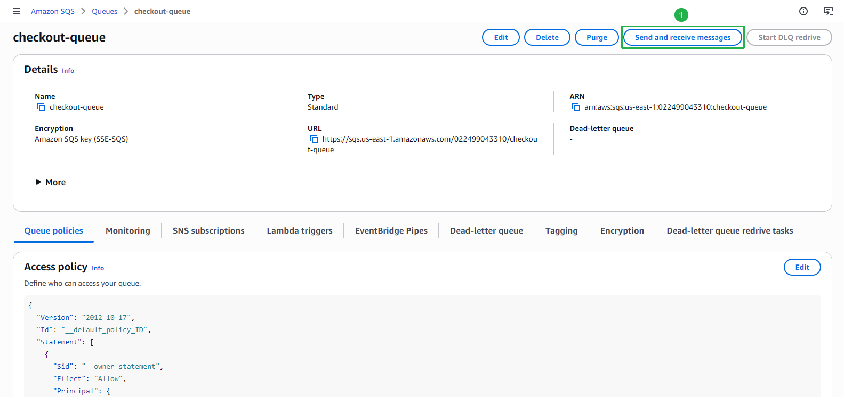
Task: Click Amazon SQS key (SSE-SQS) text
Action: pyautogui.click(x=82, y=139)
